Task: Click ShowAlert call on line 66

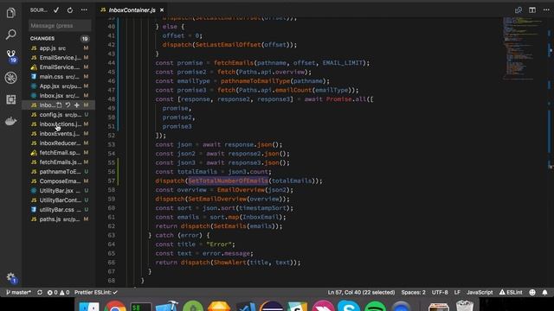Action: tap(229, 263)
